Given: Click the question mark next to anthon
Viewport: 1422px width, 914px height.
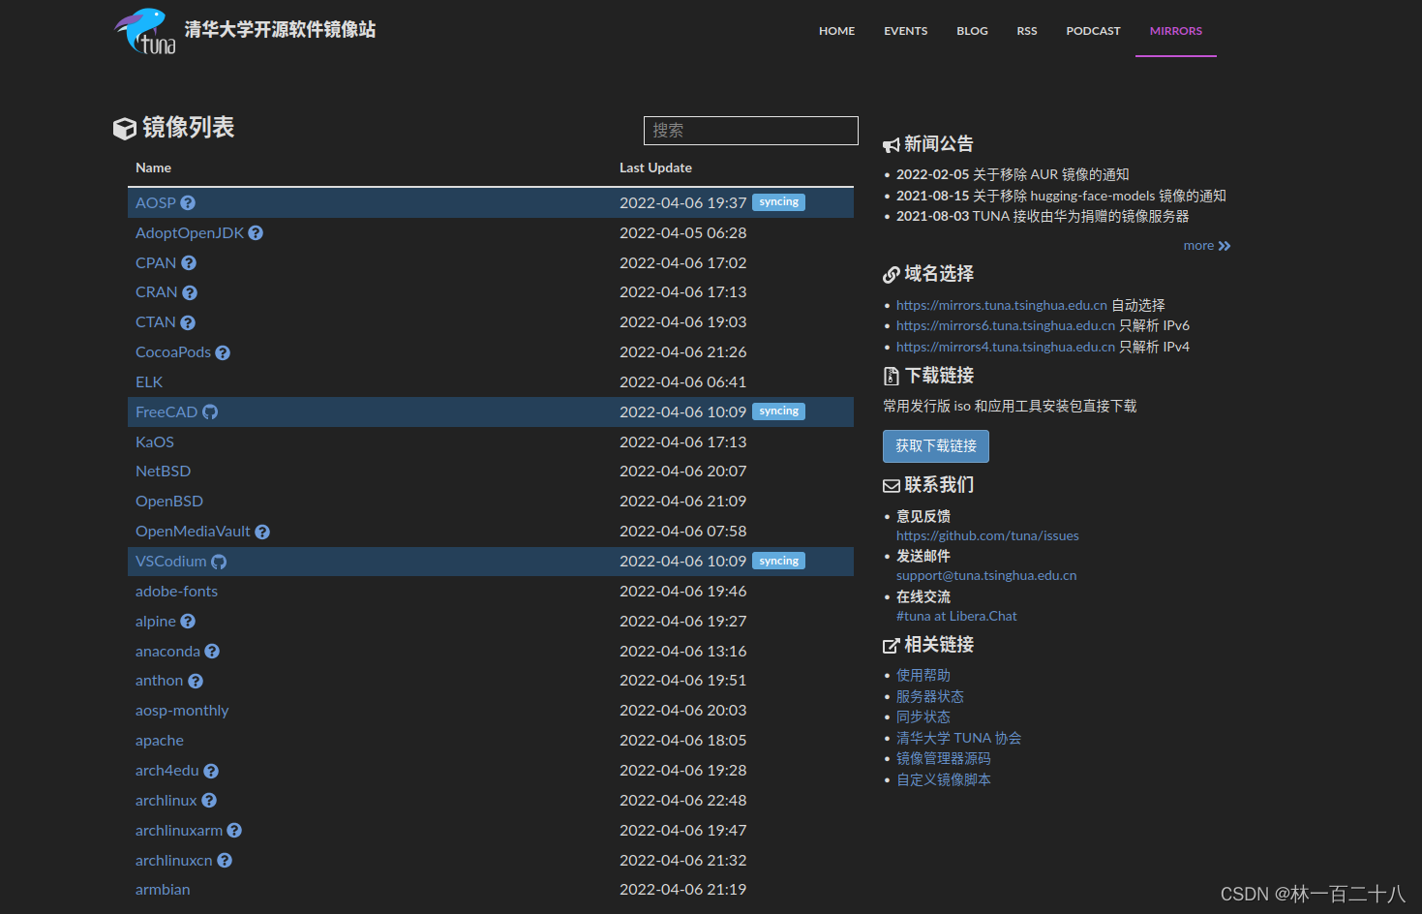Looking at the screenshot, I should click(196, 681).
